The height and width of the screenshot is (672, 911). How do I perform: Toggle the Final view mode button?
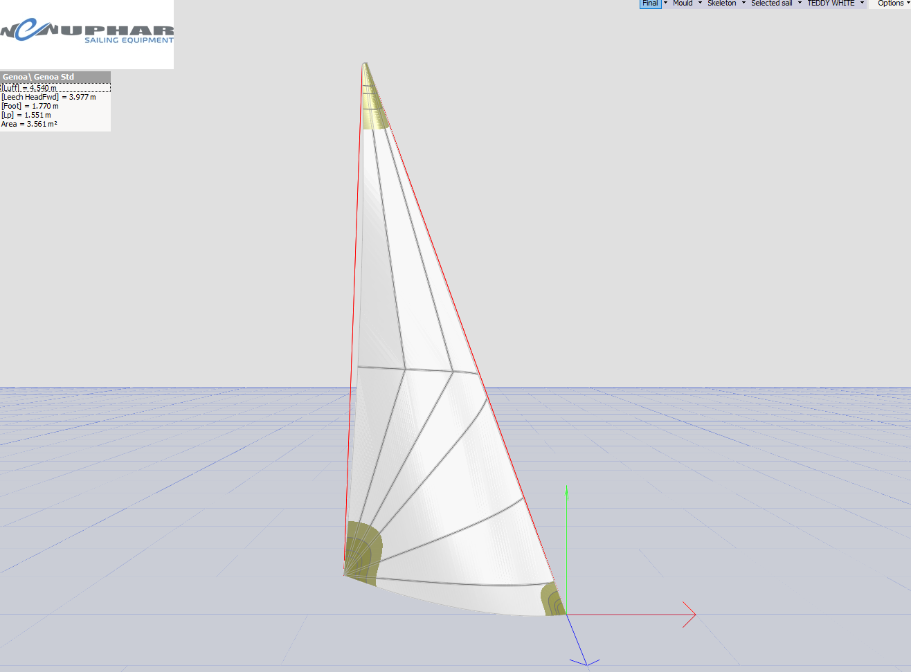[650, 3]
